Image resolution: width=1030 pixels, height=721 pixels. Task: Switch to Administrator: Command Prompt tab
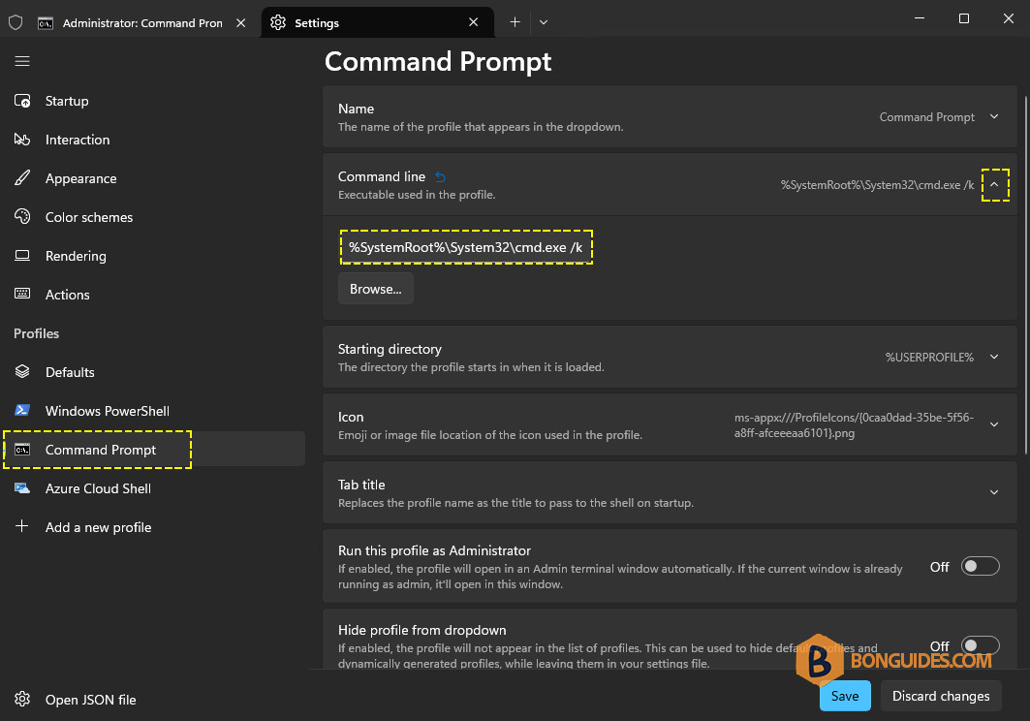[142, 23]
